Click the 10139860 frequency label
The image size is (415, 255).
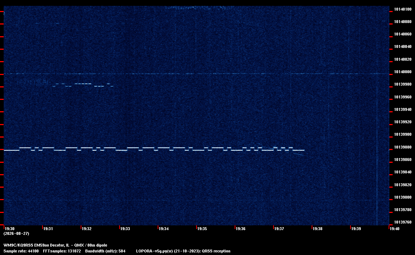click(403, 160)
